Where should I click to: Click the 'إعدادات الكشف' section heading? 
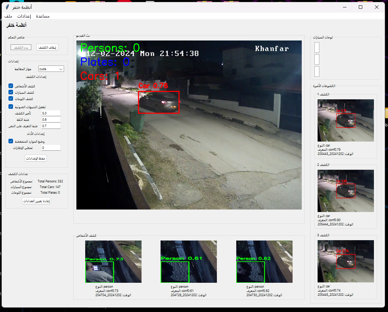coord(36,77)
